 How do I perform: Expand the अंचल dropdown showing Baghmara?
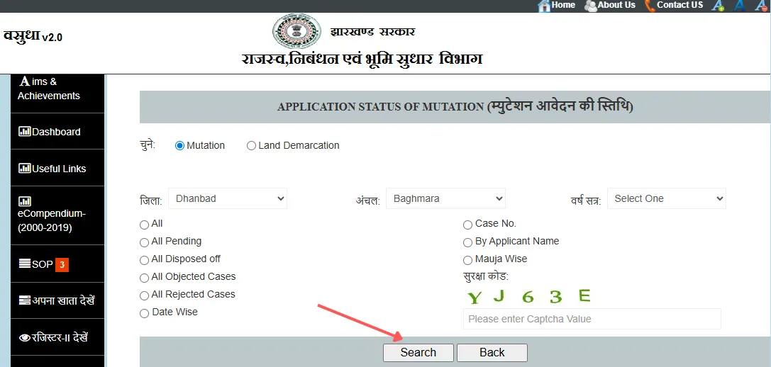coord(445,199)
